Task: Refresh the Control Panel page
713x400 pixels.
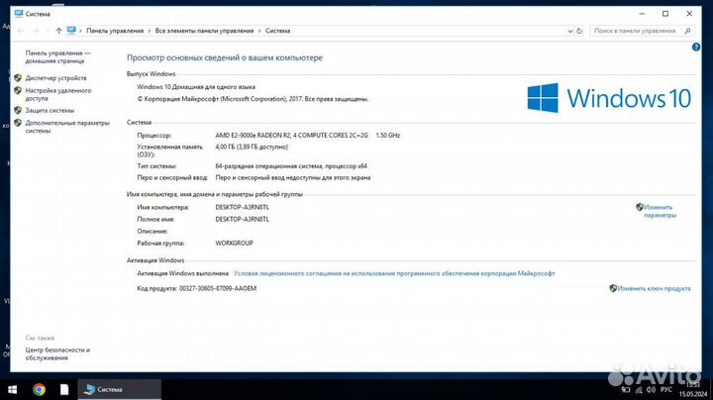Action: coord(579,31)
